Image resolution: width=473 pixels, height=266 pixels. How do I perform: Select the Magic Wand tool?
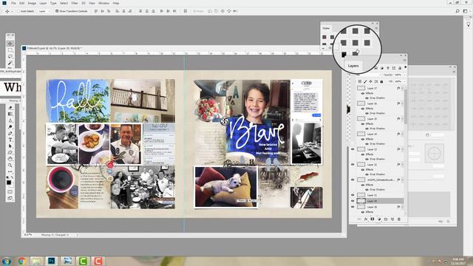click(10, 63)
